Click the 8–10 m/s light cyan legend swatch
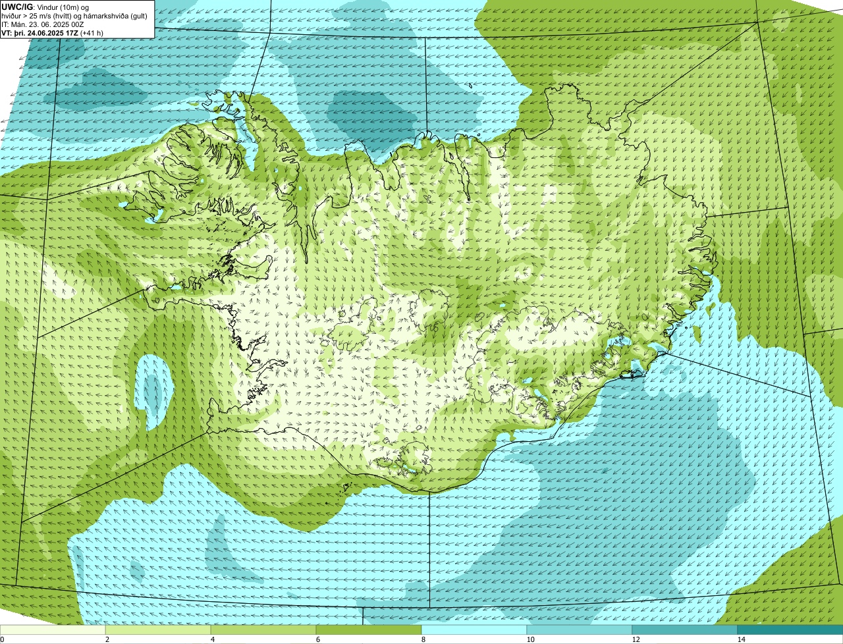 474,630
